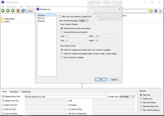Viewport: 164px width, 116px height.
Task: Open the Renames menu
Action: tap(29, 6)
